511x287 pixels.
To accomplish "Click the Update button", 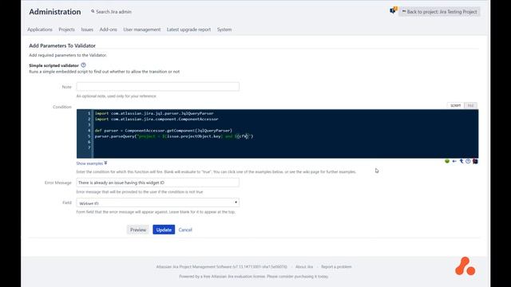I will 164,230.
